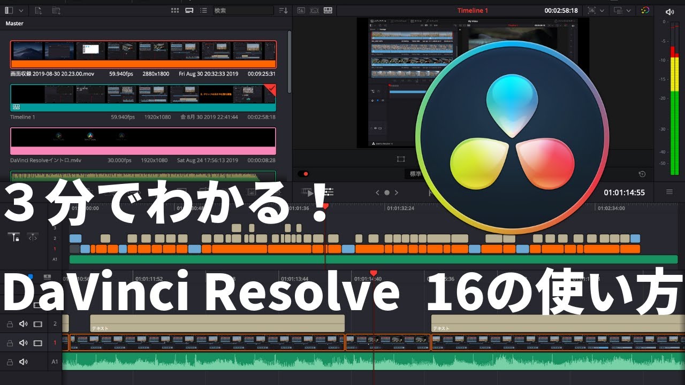
Task: Click the timeline resolution icon
Action: click(619, 10)
